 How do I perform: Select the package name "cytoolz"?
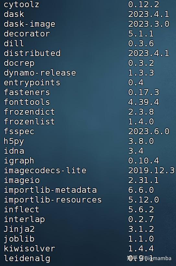point(21,5)
